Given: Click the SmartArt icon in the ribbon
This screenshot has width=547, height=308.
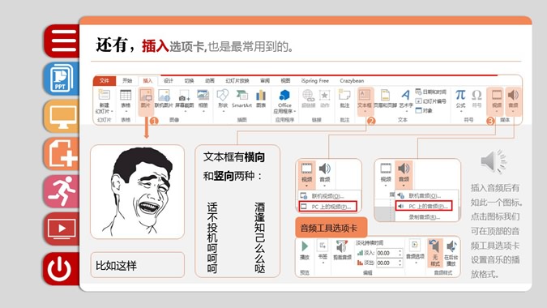Looking at the screenshot, I should point(241,99).
